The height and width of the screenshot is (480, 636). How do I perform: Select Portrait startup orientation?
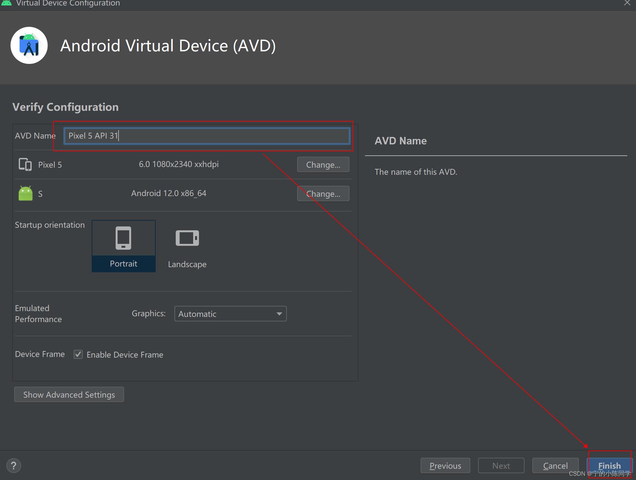coord(124,246)
